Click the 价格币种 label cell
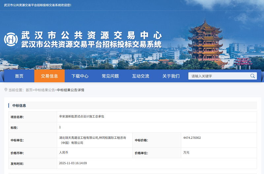The image size is (264, 174). (33, 153)
